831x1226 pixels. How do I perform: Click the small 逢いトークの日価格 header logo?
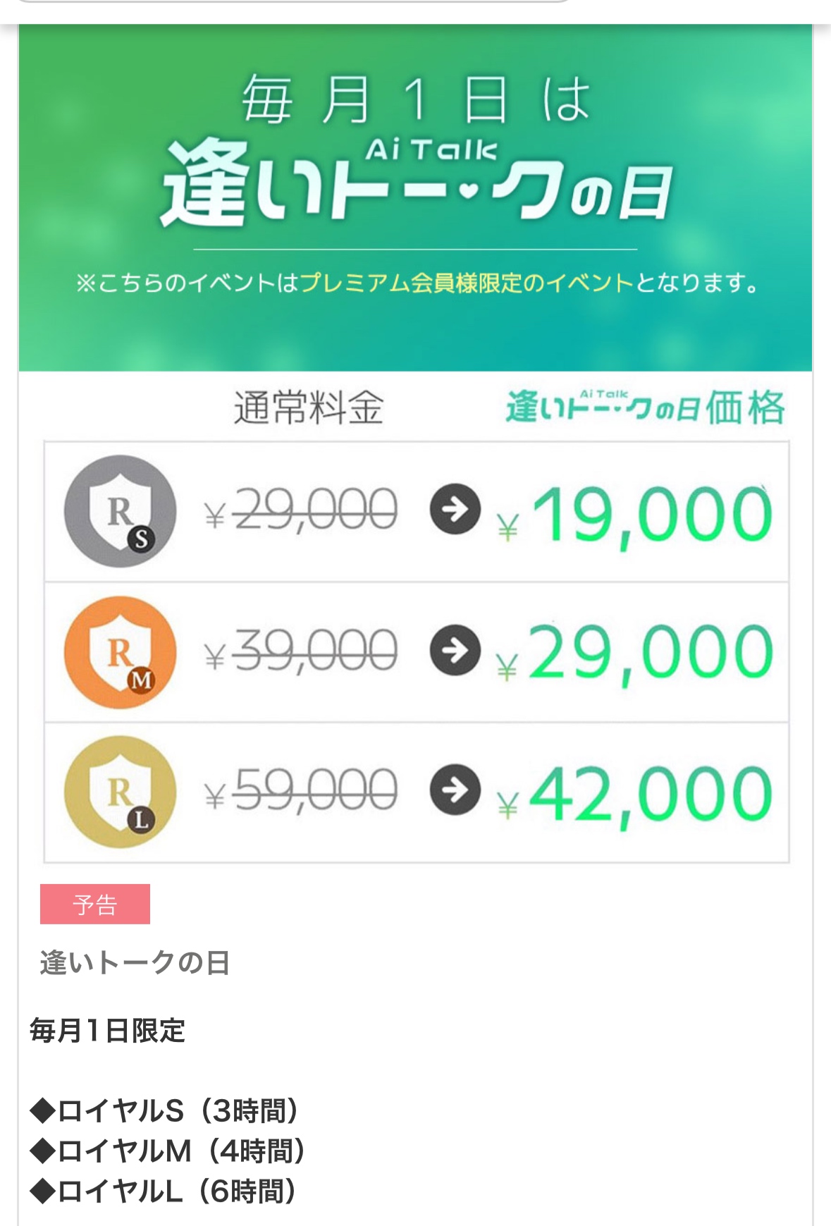pyautogui.click(x=645, y=407)
